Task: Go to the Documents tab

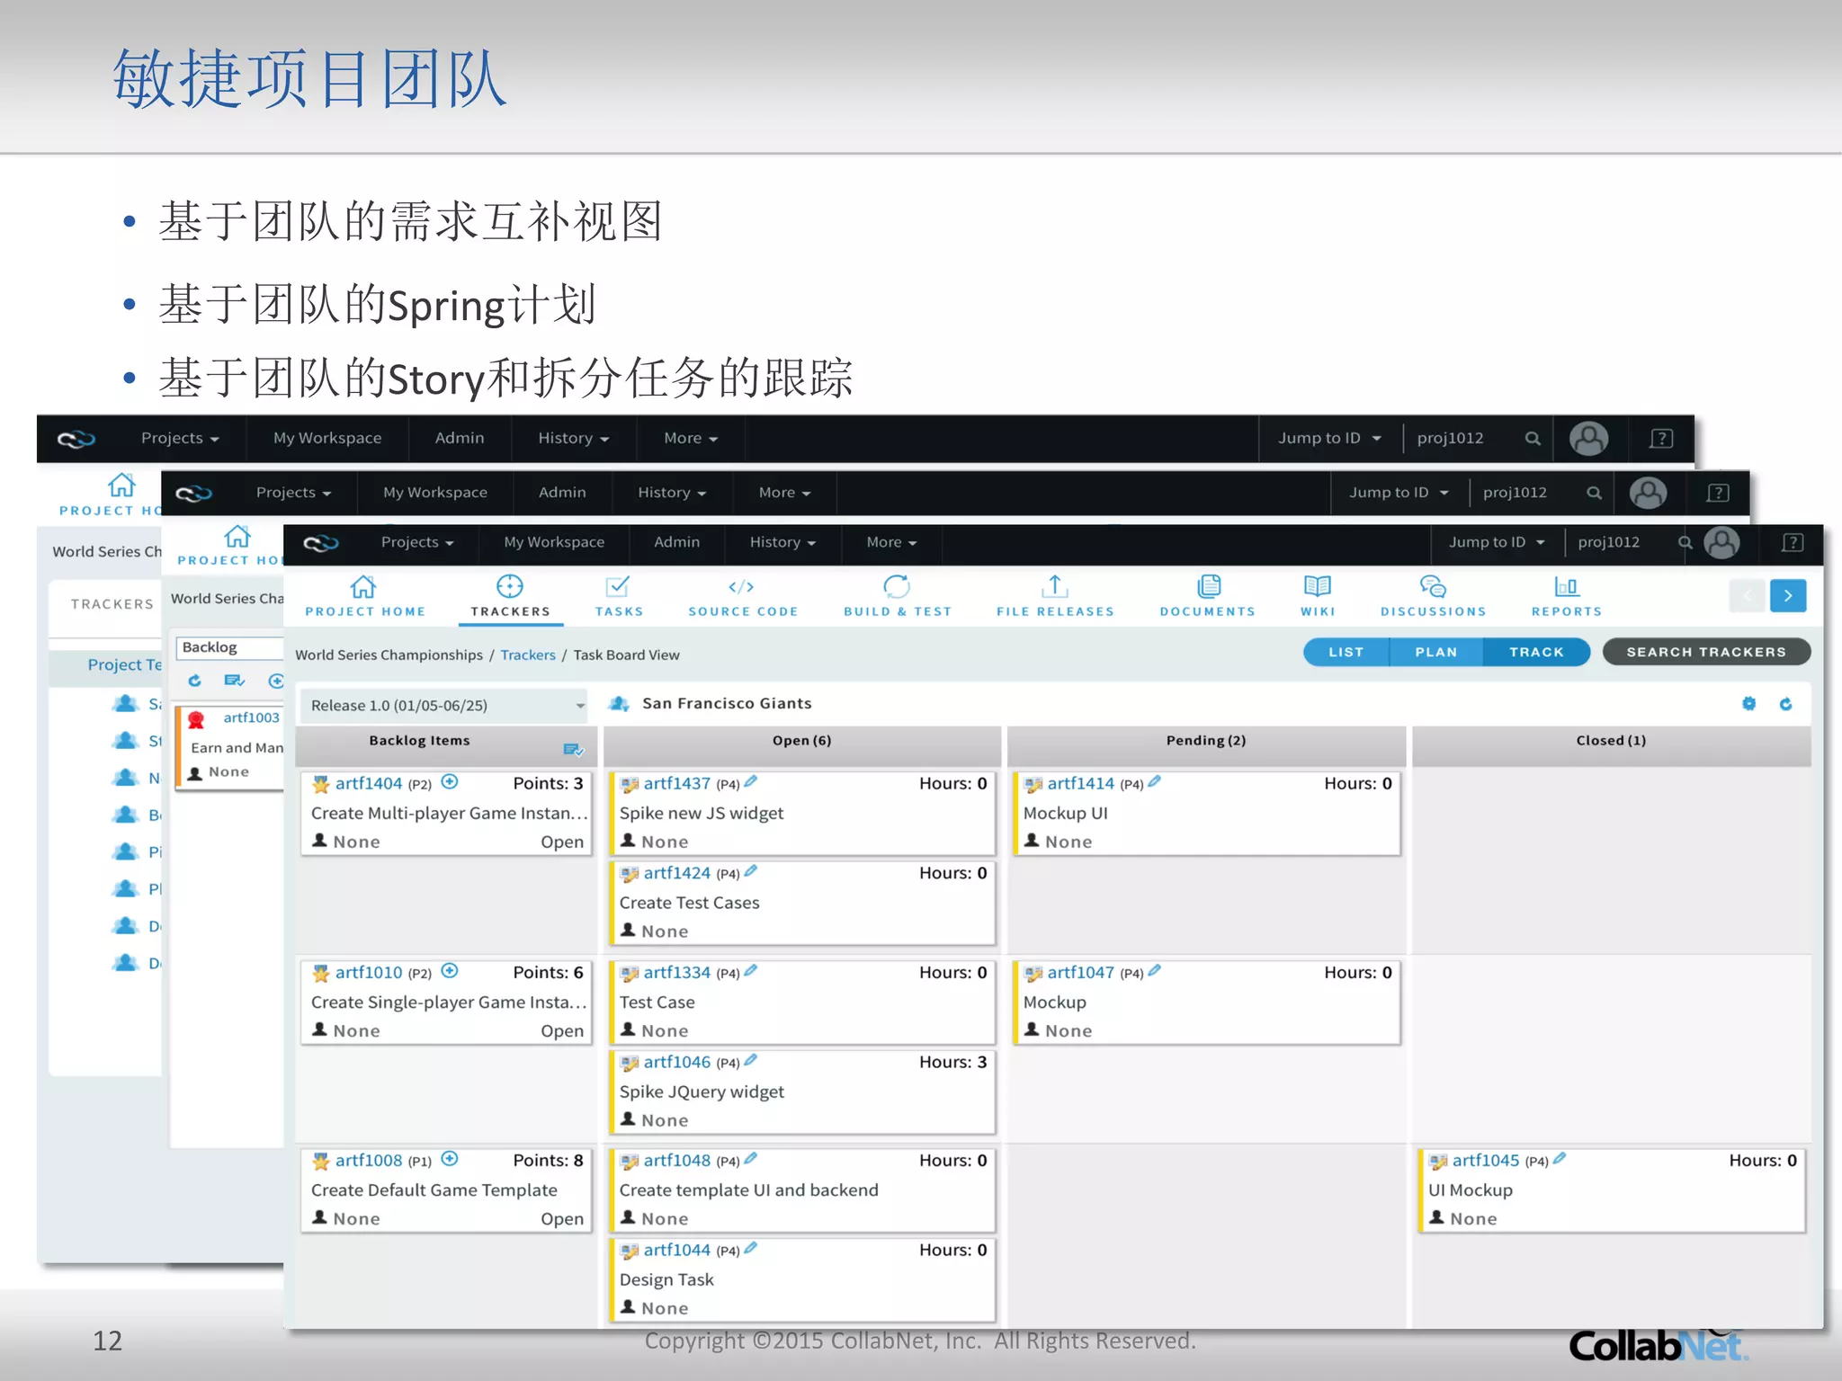Action: pyautogui.click(x=1207, y=597)
